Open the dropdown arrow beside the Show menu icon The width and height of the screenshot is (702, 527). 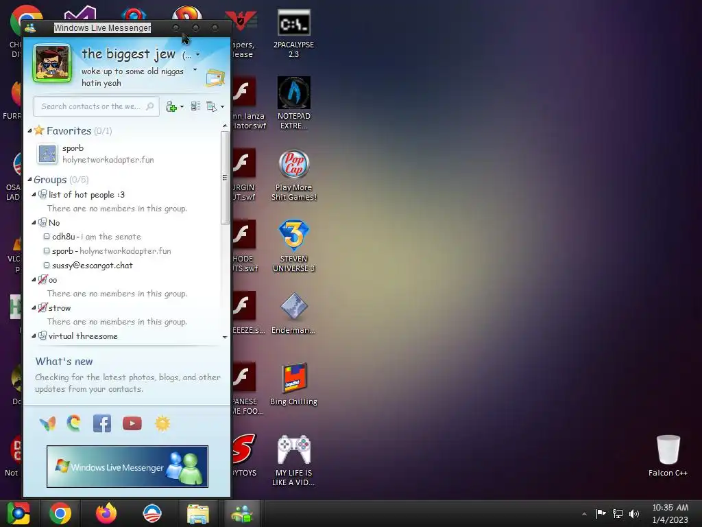click(223, 106)
